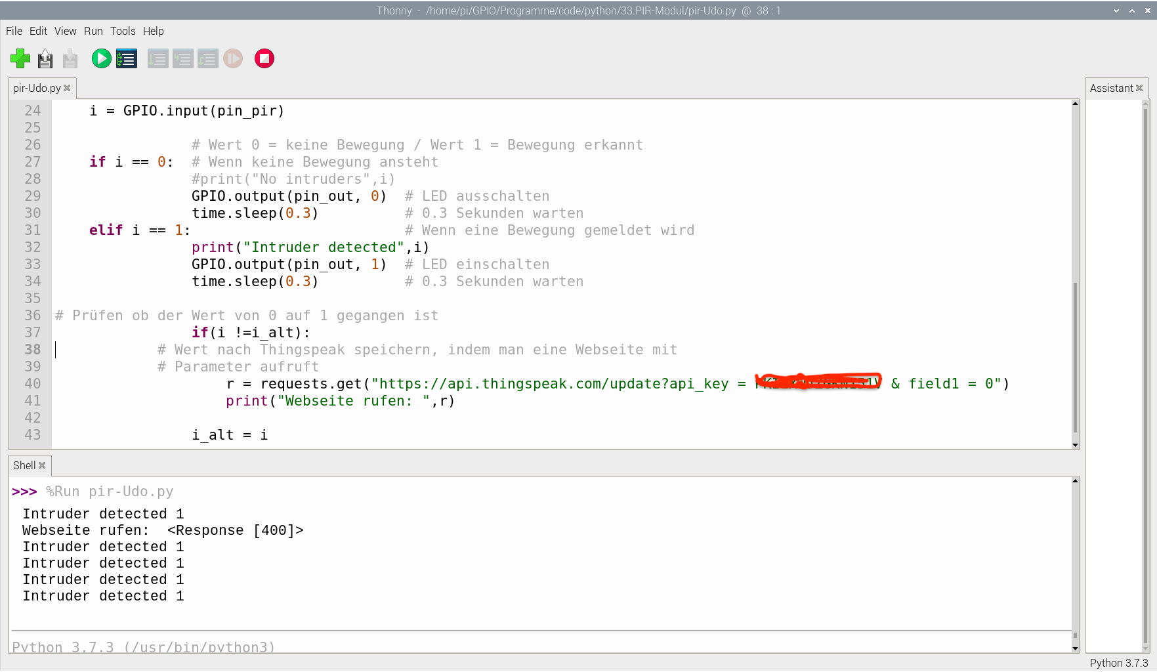The height and width of the screenshot is (672, 1157).
Task: Open the View menu
Action: [x=65, y=31]
